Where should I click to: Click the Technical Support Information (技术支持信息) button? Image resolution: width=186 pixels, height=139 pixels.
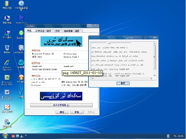coord(61,105)
